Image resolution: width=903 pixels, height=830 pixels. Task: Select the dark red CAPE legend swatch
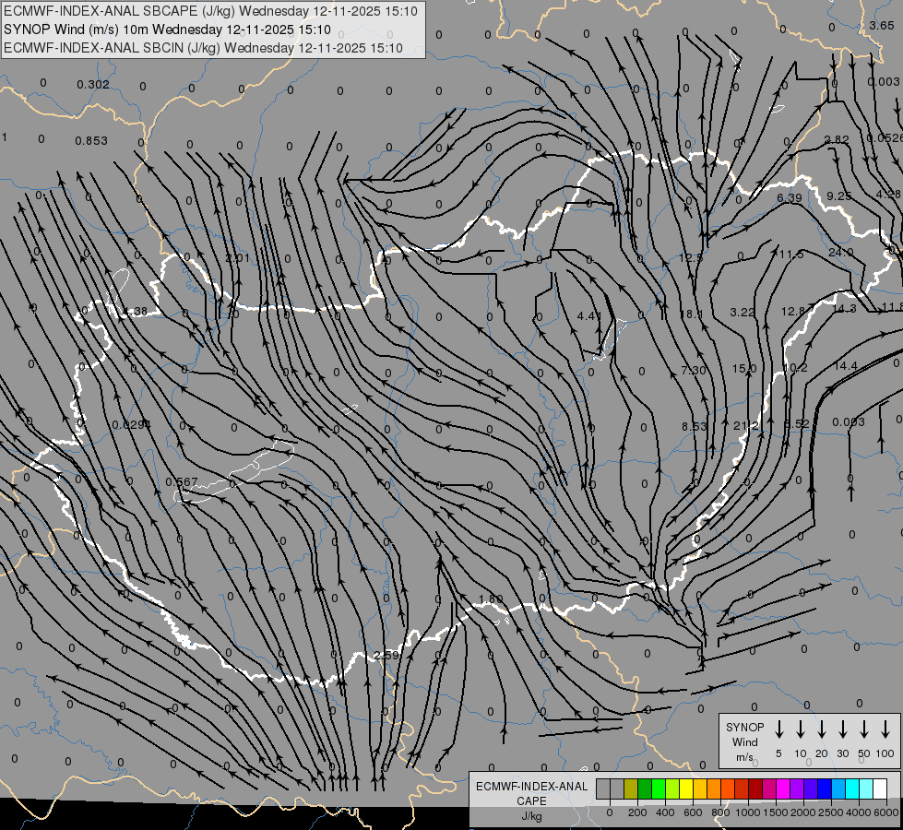tap(755, 788)
